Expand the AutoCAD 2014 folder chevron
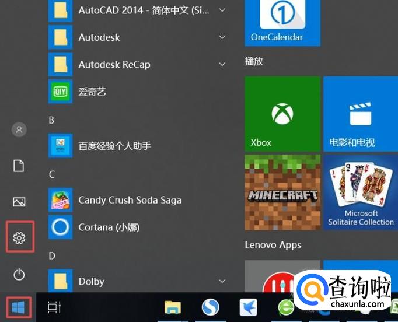This screenshot has height=322, width=398. click(222, 10)
